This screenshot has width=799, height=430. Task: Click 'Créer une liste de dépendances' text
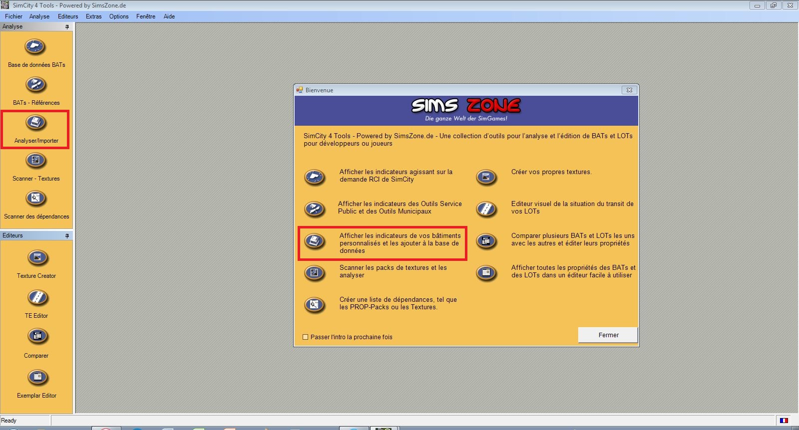click(398, 303)
